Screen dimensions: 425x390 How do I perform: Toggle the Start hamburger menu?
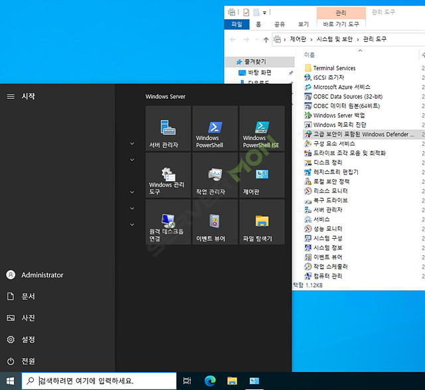(x=11, y=96)
